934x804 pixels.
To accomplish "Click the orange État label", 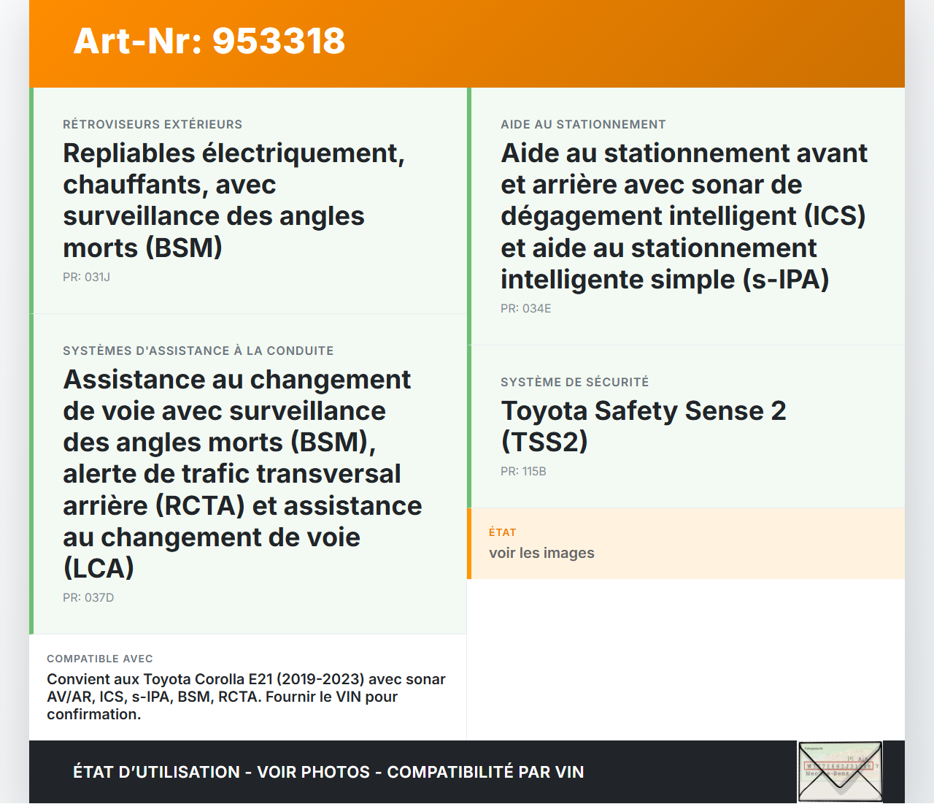I will (502, 532).
